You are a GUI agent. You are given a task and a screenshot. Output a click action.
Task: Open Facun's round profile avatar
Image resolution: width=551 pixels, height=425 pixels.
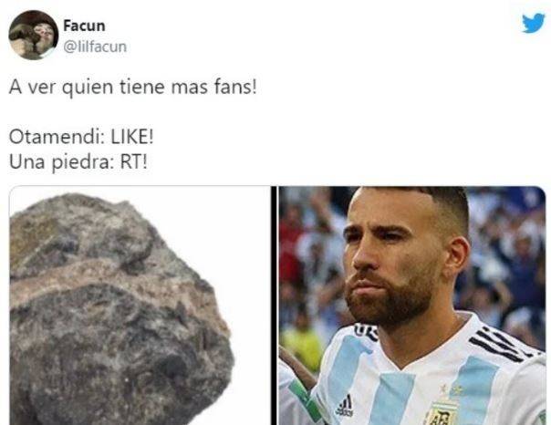click(x=34, y=36)
